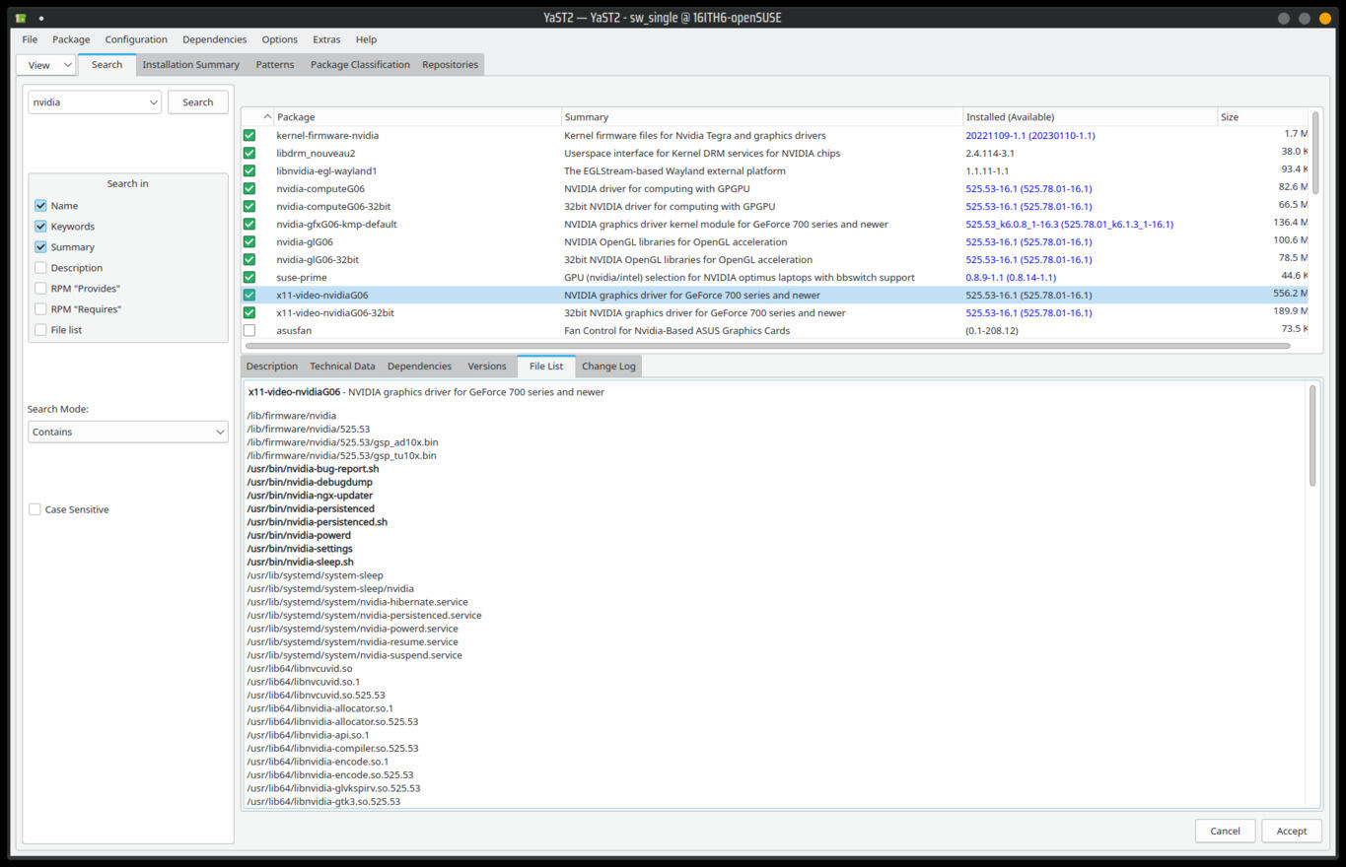Click the /usr/bin/nvidia-bug-report.sh file entry
This screenshot has height=867, width=1346.
point(313,469)
